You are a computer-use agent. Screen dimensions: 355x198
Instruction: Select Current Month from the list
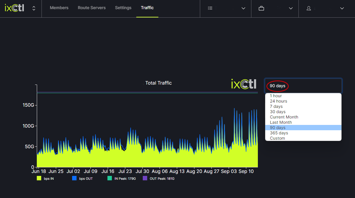tap(284, 117)
